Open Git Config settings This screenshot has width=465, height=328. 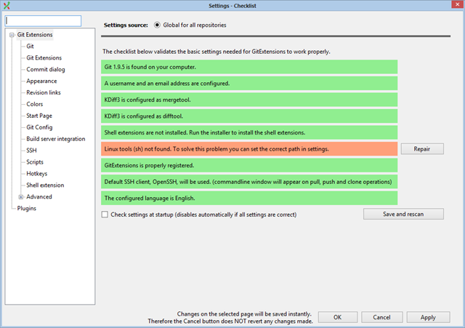39,127
